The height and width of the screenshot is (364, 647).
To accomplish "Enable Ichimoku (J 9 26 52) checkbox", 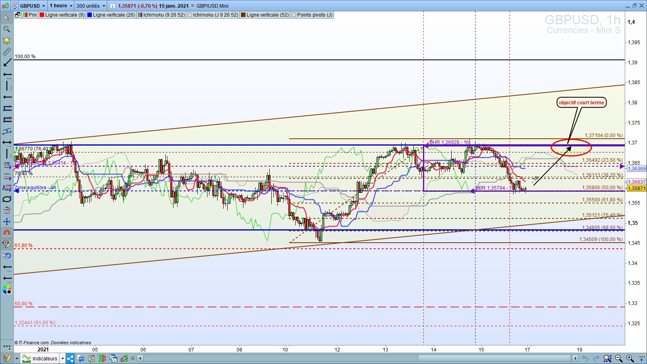I will [x=190, y=15].
